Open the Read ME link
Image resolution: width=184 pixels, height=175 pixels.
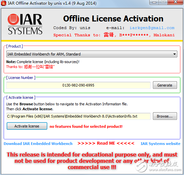(x=106, y=143)
